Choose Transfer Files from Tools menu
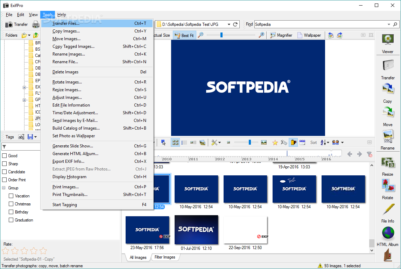The image size is (401, 269). [x=97, y=23]
